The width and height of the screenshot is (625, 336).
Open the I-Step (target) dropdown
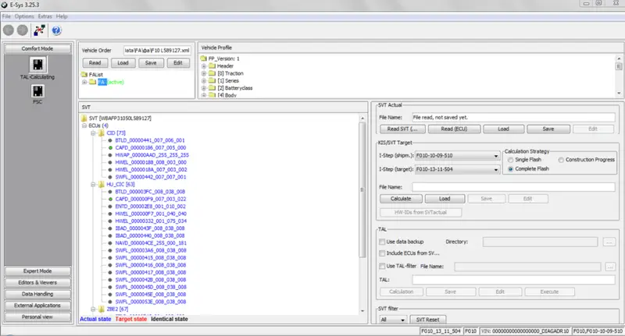[496, 170]
